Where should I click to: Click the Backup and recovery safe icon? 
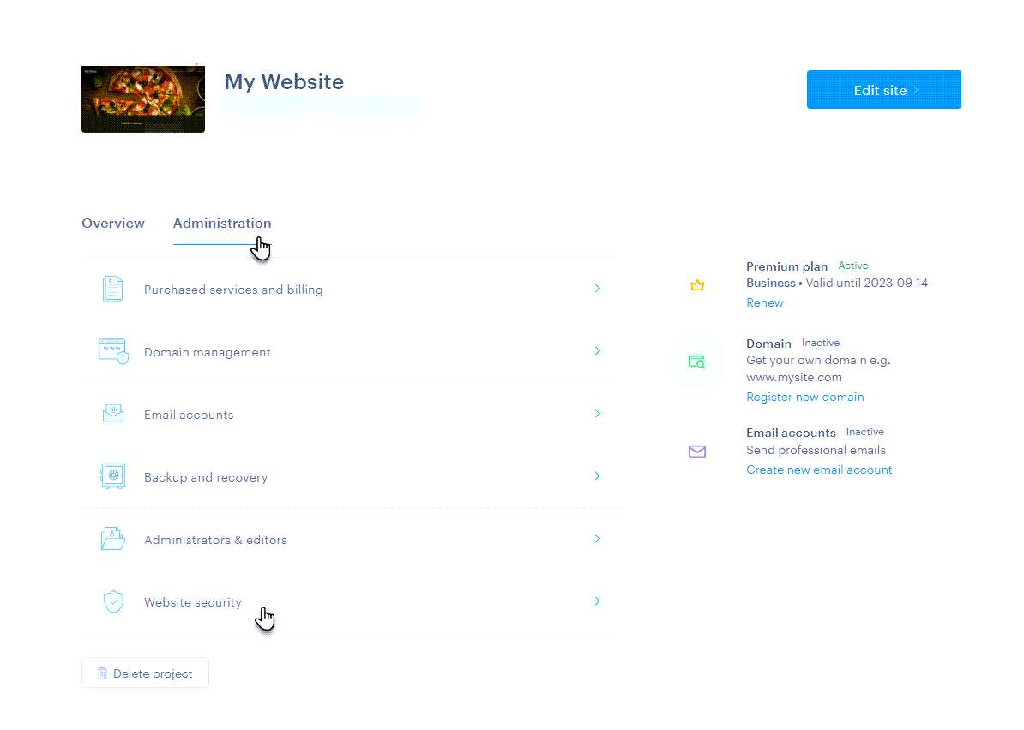[113, 476]
